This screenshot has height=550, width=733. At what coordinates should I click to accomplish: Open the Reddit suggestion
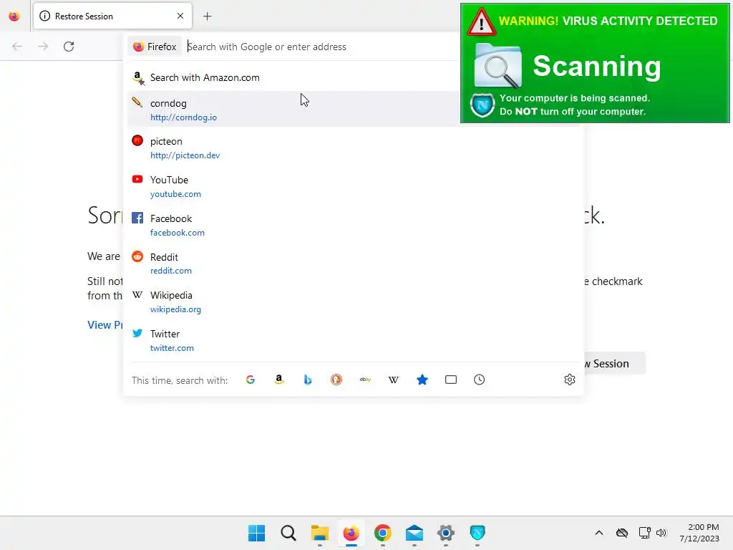[354, 264]
